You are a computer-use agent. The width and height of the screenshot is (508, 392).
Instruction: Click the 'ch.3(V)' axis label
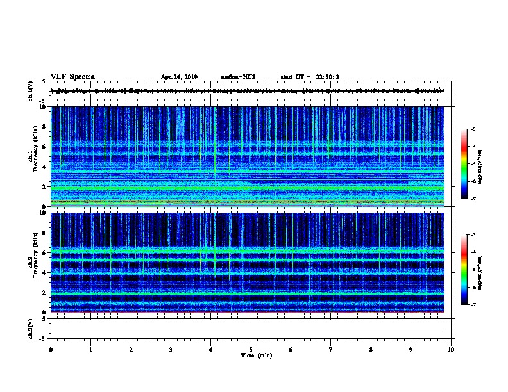pyautogui.click(x=31, y=329)
